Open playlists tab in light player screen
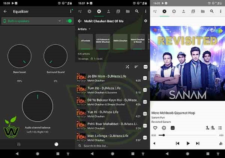Image resolution: width=225 pixels, height=158 pixels. (x=193, y=11)
